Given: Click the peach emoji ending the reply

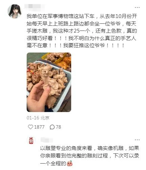Looking at the screenshot, I should pyautogui.click(x=69, y=163).
